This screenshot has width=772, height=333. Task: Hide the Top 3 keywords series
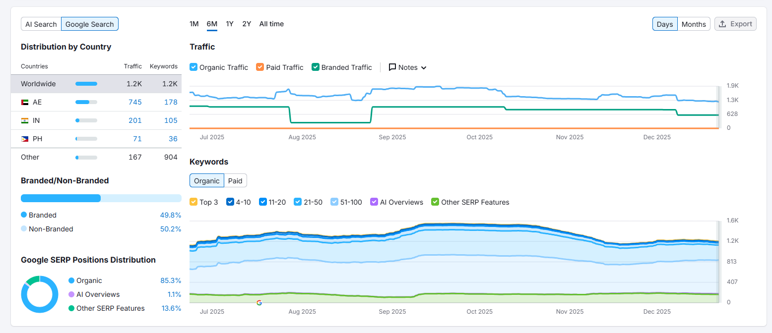coord(194,202)
